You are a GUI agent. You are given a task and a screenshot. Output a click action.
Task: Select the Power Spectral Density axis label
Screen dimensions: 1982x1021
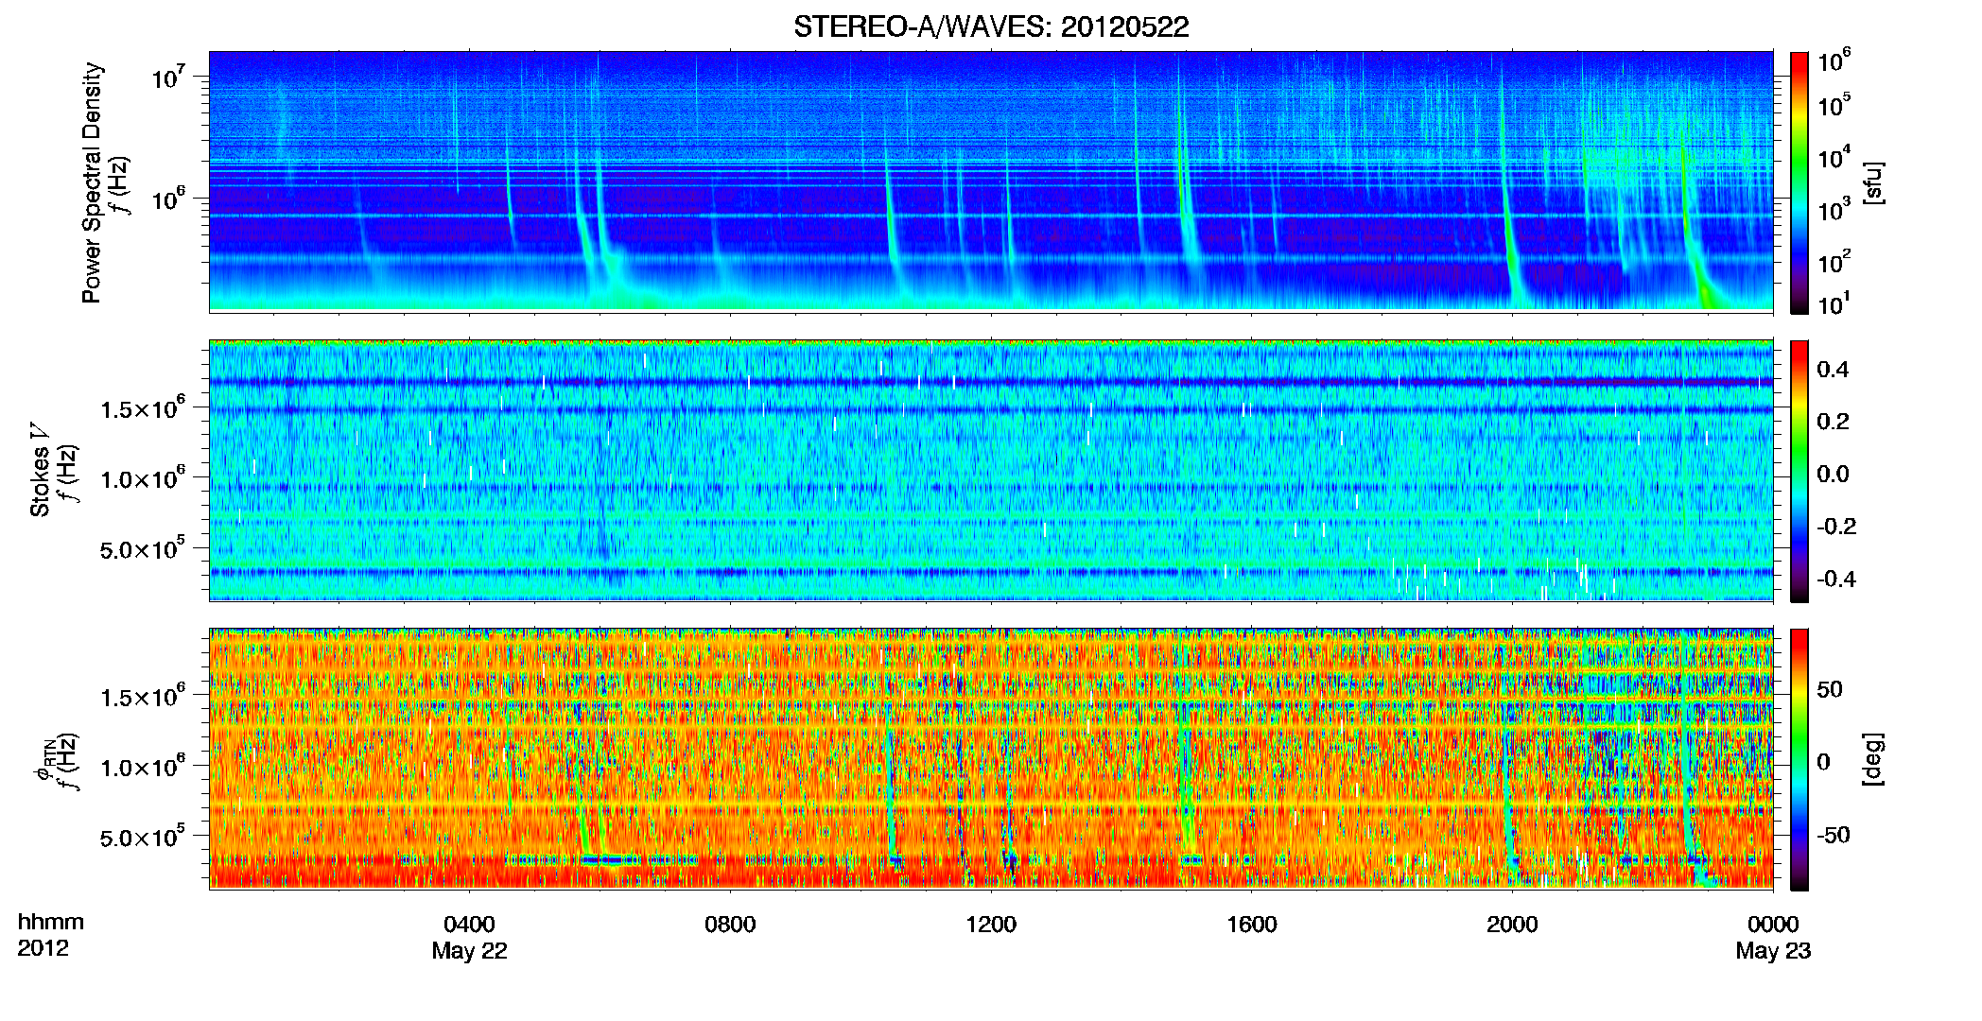91,182
